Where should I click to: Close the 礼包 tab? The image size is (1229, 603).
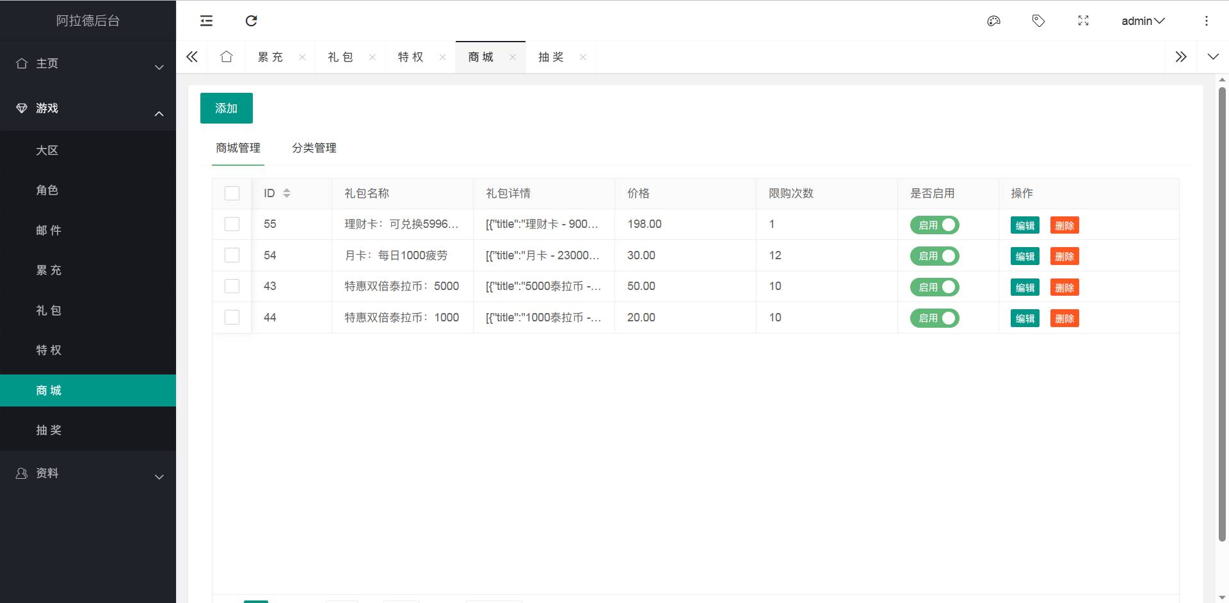tap(372, 57)
